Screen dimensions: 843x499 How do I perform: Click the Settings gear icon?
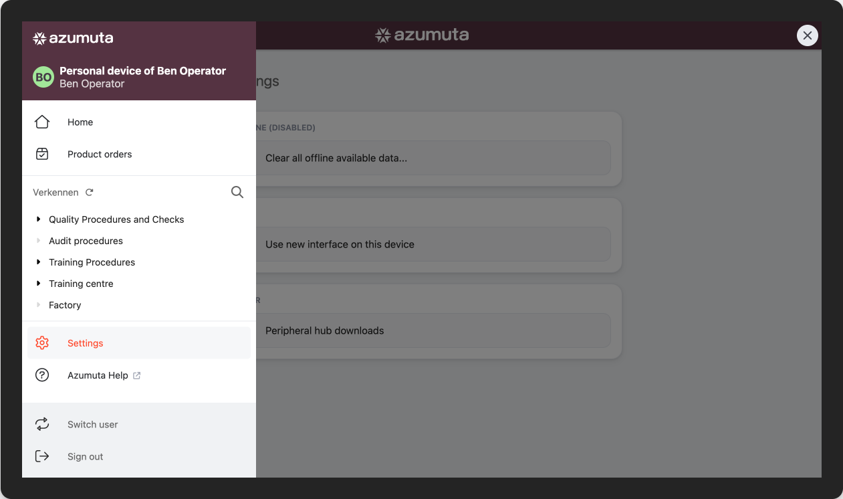click(x=42, y=343)
